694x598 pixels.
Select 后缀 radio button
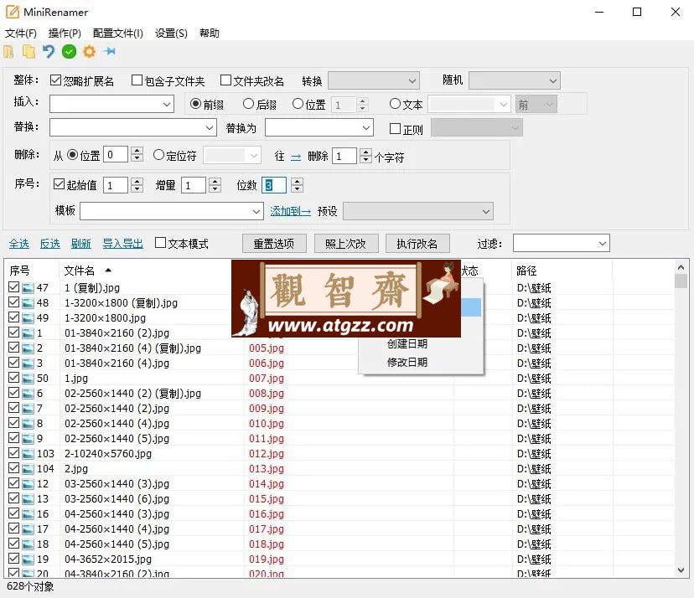tap(248, 104)
